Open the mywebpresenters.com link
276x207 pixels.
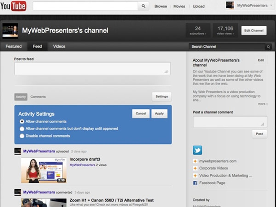(x=218, y=161)
